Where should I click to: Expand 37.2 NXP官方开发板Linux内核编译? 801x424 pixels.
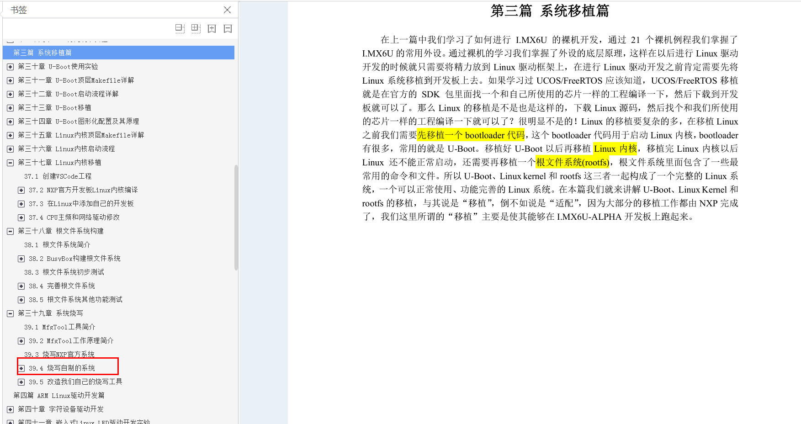[21, 190]
